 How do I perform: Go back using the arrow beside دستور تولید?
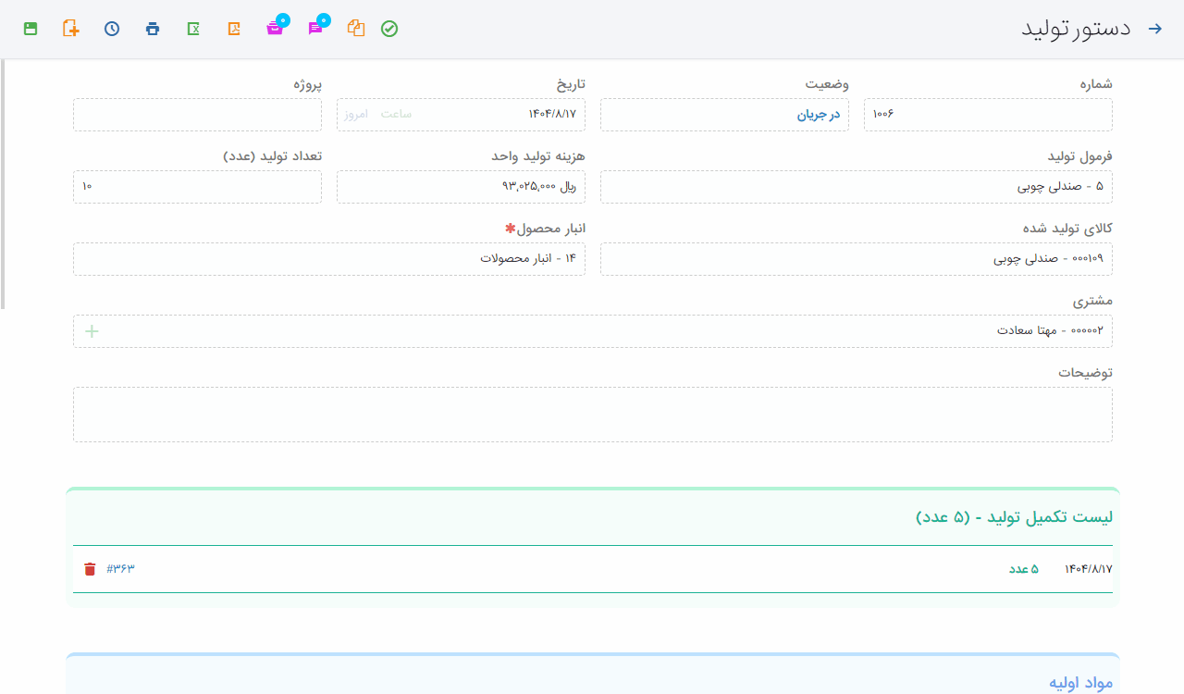click(1154, 29)
